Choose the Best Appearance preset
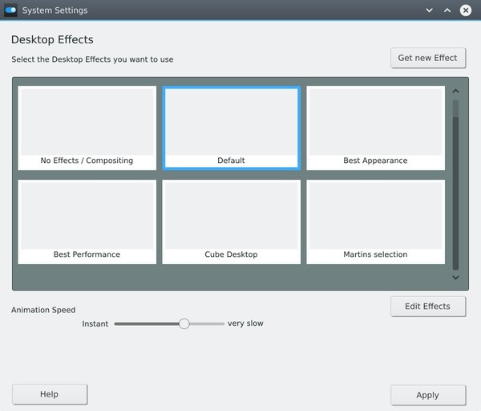 pos(375,128)
